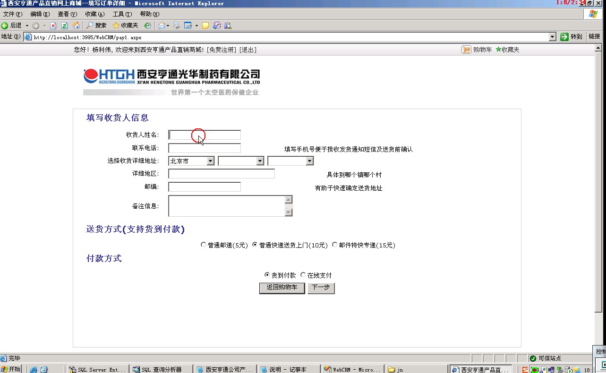This screenshot has width=606, height=373.
Task: Click the quick launch Internet Explorer icon
Action: (34, 370)
